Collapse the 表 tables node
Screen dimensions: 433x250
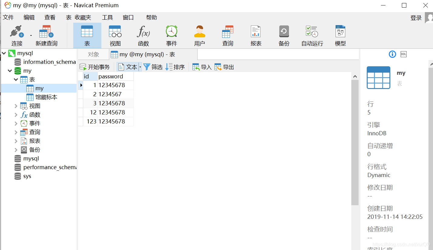click(x=16, y=80)
